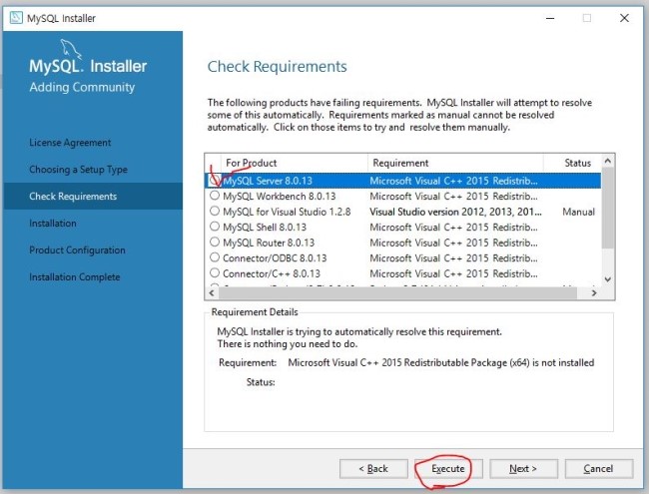Click the Execute button
The width and height of the screenshot is (649, 494).
[448, 469]
